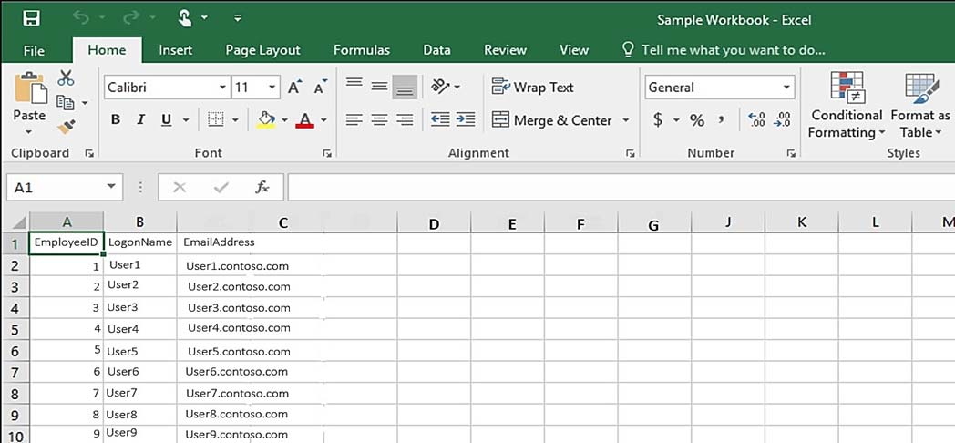Toggle Bold formatting
Screen dimensions: 955x443
pos(116,119)
